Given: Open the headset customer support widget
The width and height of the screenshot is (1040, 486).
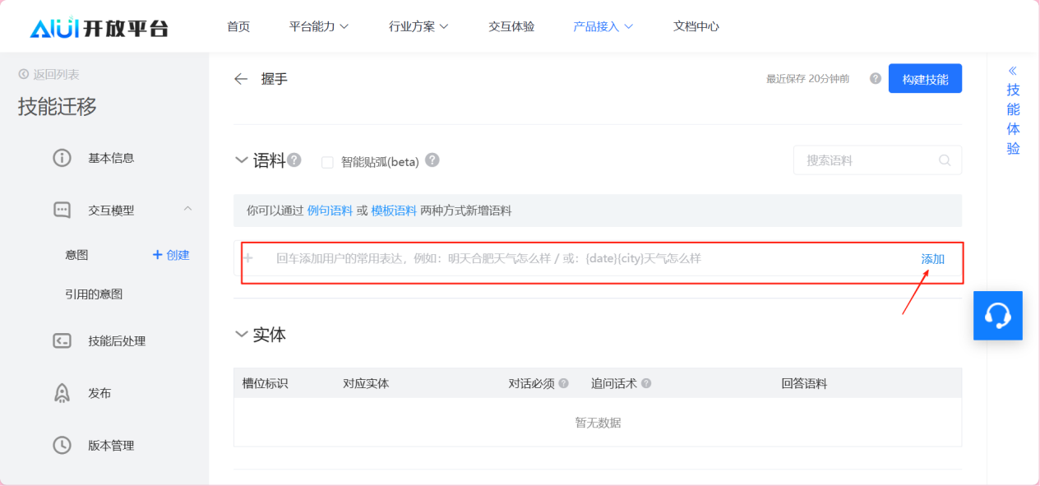Looking at the screenshot, I should (997, 316).
